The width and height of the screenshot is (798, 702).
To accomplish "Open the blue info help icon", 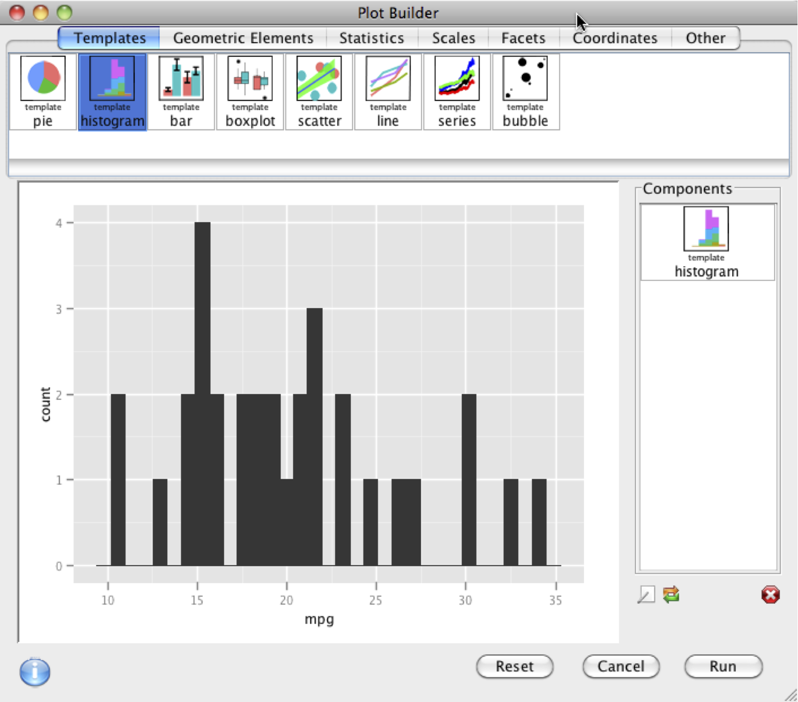I will coord(35,672).
